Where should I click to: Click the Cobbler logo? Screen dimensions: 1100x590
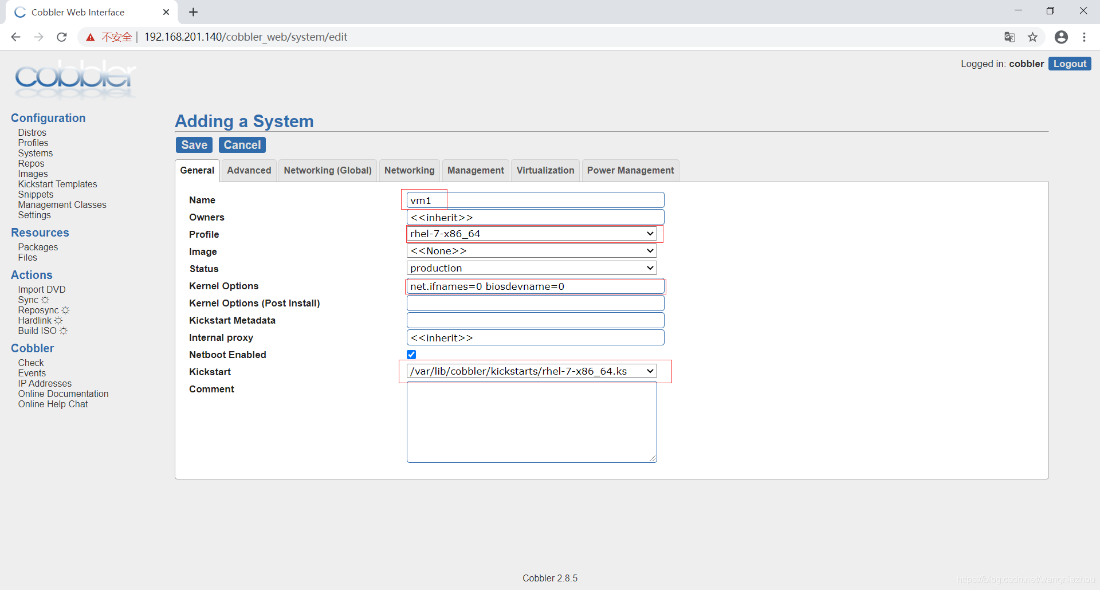click(75, 78)
